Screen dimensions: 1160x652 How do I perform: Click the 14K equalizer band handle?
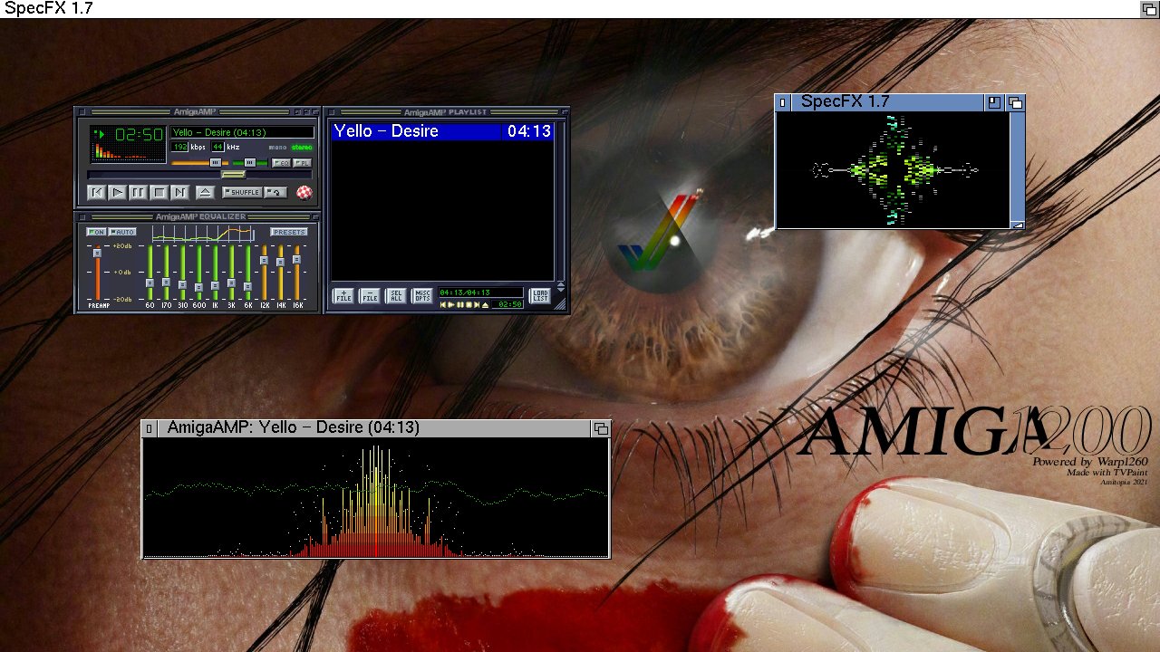click(280, 262)
